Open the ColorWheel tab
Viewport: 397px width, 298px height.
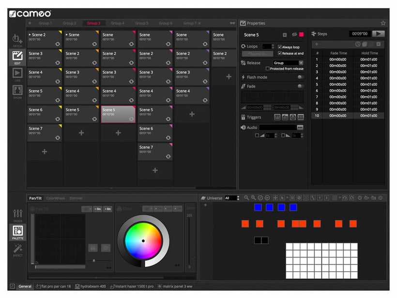click(x=55, y=198)
